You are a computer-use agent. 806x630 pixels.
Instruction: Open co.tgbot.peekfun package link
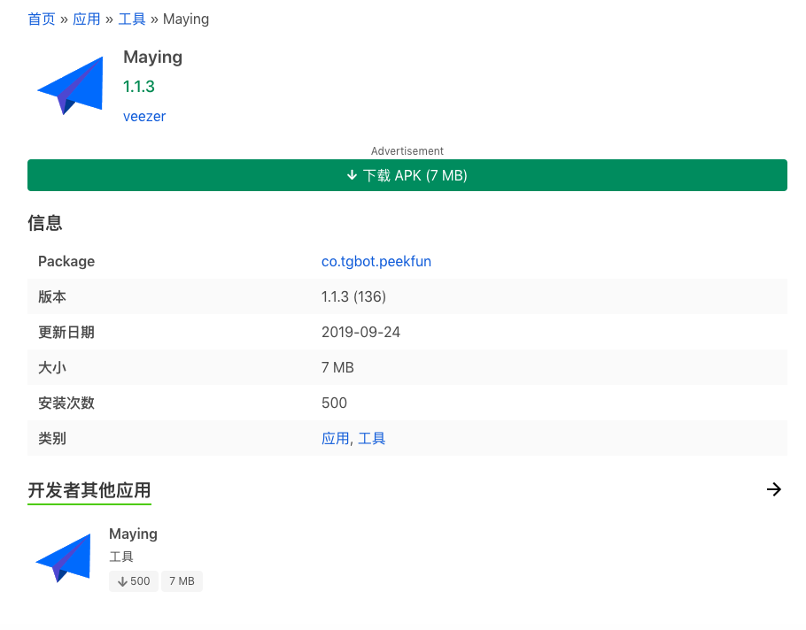point(376,261)
